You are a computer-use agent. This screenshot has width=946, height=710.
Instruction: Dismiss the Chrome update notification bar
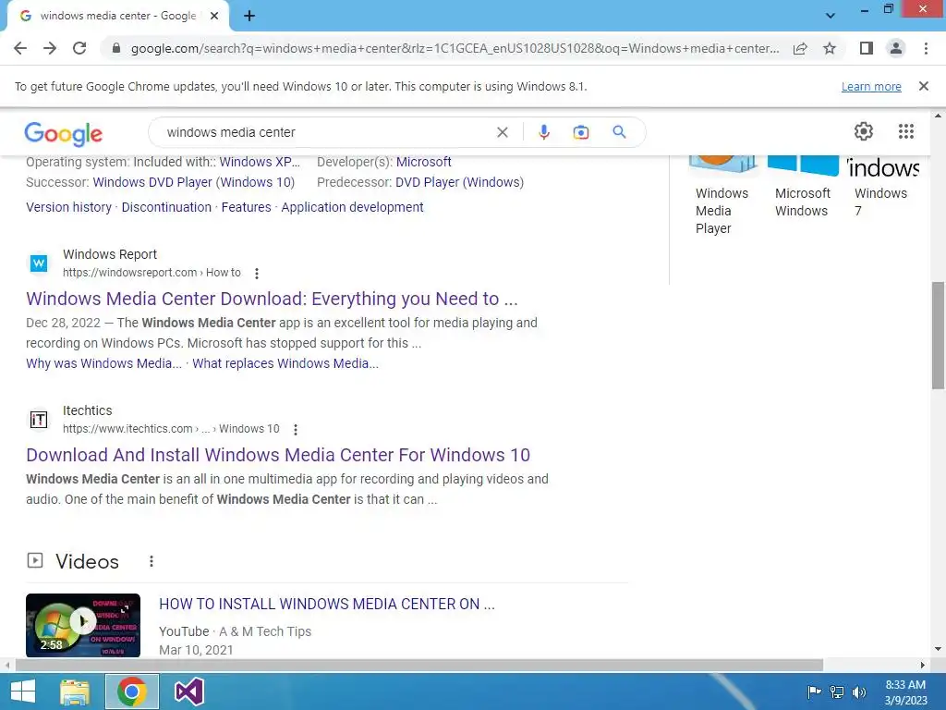(x=924, y=86)
